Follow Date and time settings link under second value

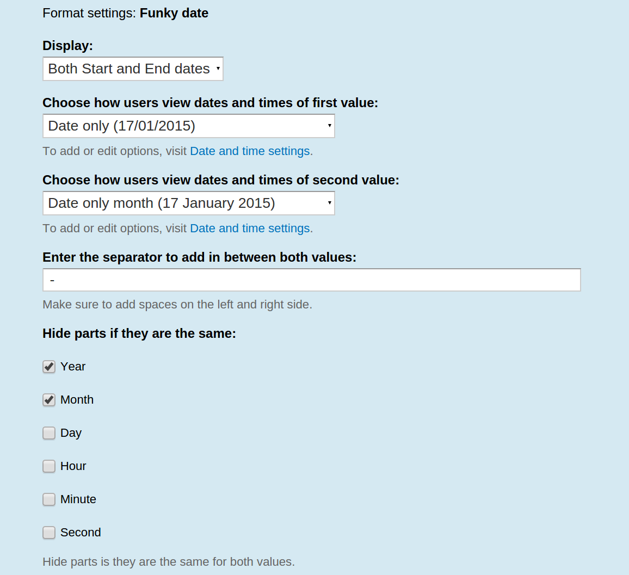[250, 228]
